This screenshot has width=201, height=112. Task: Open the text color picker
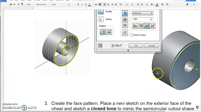click(90, 5)
